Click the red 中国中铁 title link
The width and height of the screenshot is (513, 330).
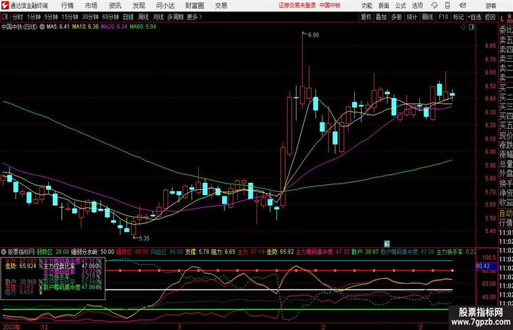tap(330, 5)
